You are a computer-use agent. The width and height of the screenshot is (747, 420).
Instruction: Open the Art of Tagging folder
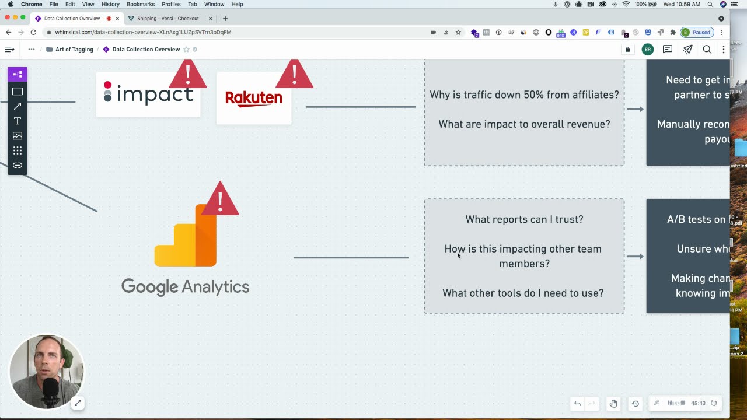coord(69,50)
